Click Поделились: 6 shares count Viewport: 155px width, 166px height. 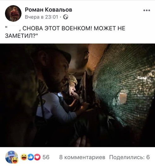click(129, 157)
